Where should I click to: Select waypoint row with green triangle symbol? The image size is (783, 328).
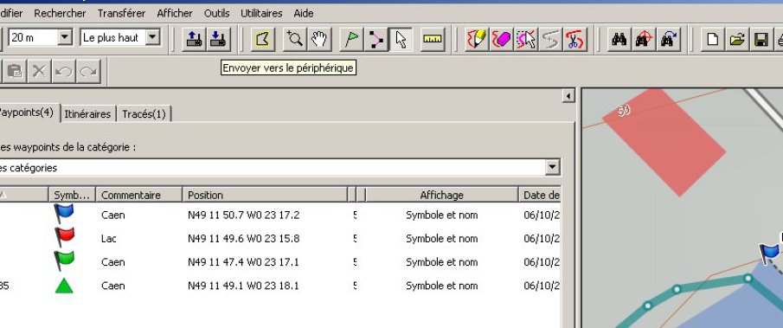[280, 286]
